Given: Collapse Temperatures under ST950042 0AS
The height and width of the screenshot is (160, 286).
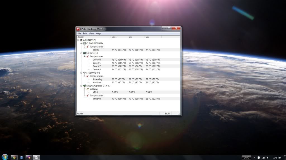Looking at the screenshot, I should point(85,76).
